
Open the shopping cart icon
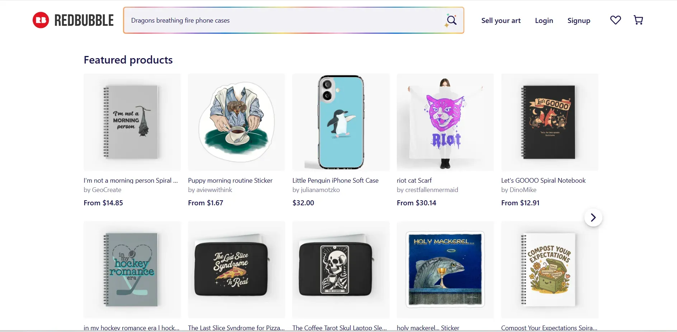coord(638,20)
